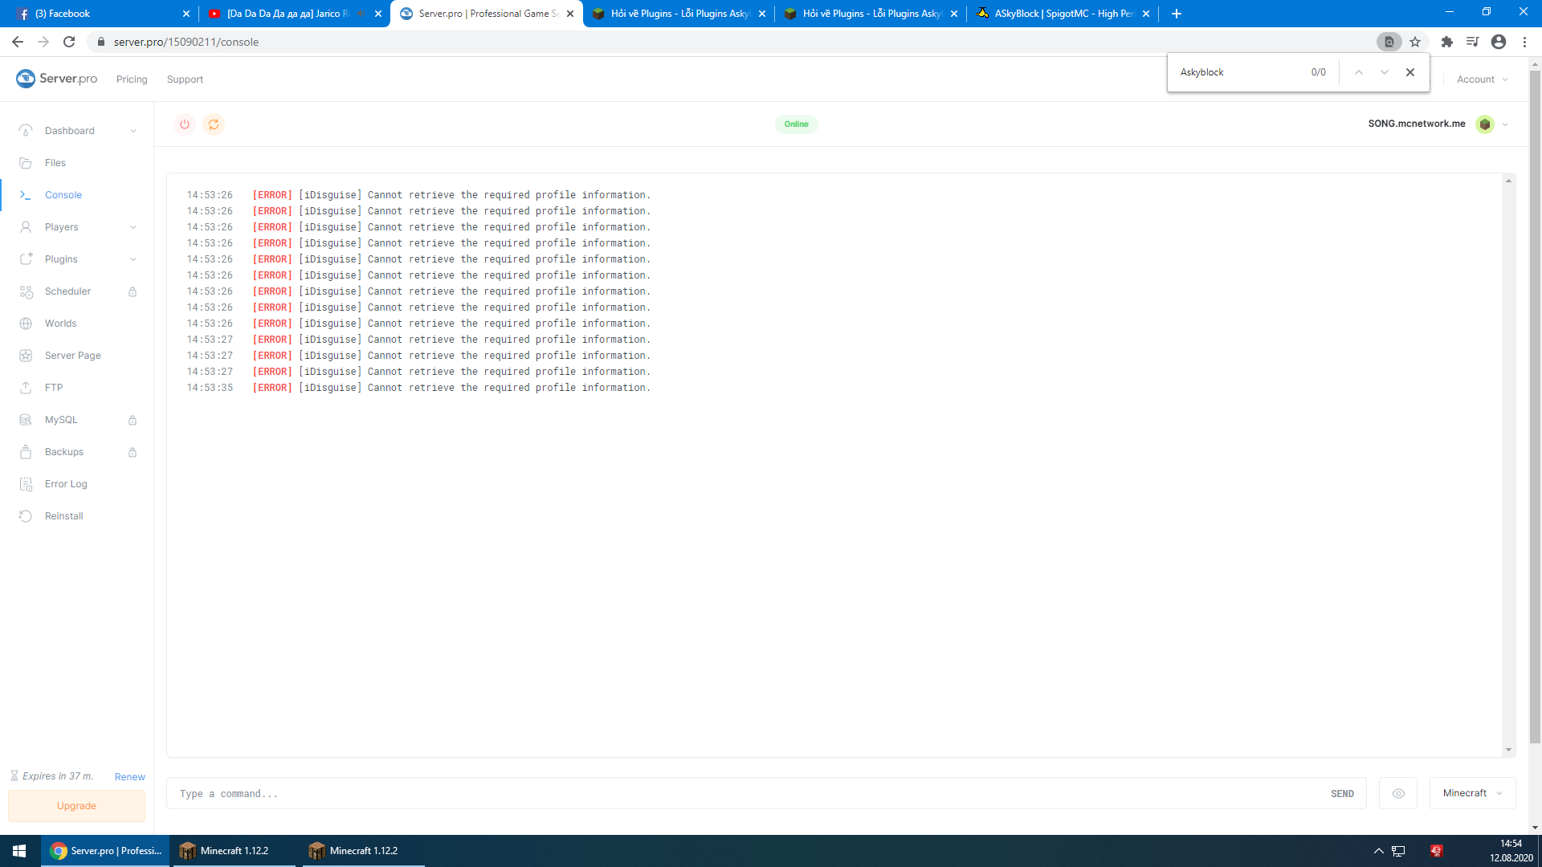Open the Account dropdown
This screenshot has height=867, width=1542.
[1482, 79]
